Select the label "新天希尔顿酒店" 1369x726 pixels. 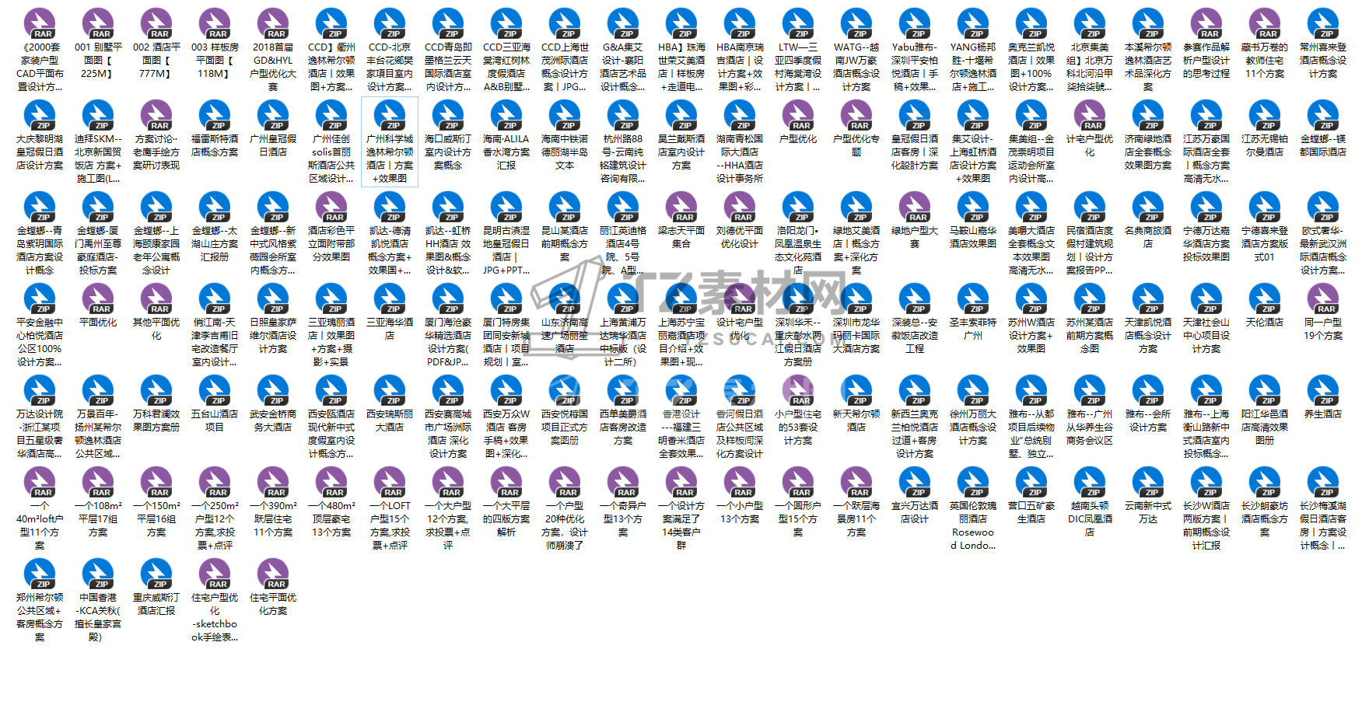[x=856, y=421]
